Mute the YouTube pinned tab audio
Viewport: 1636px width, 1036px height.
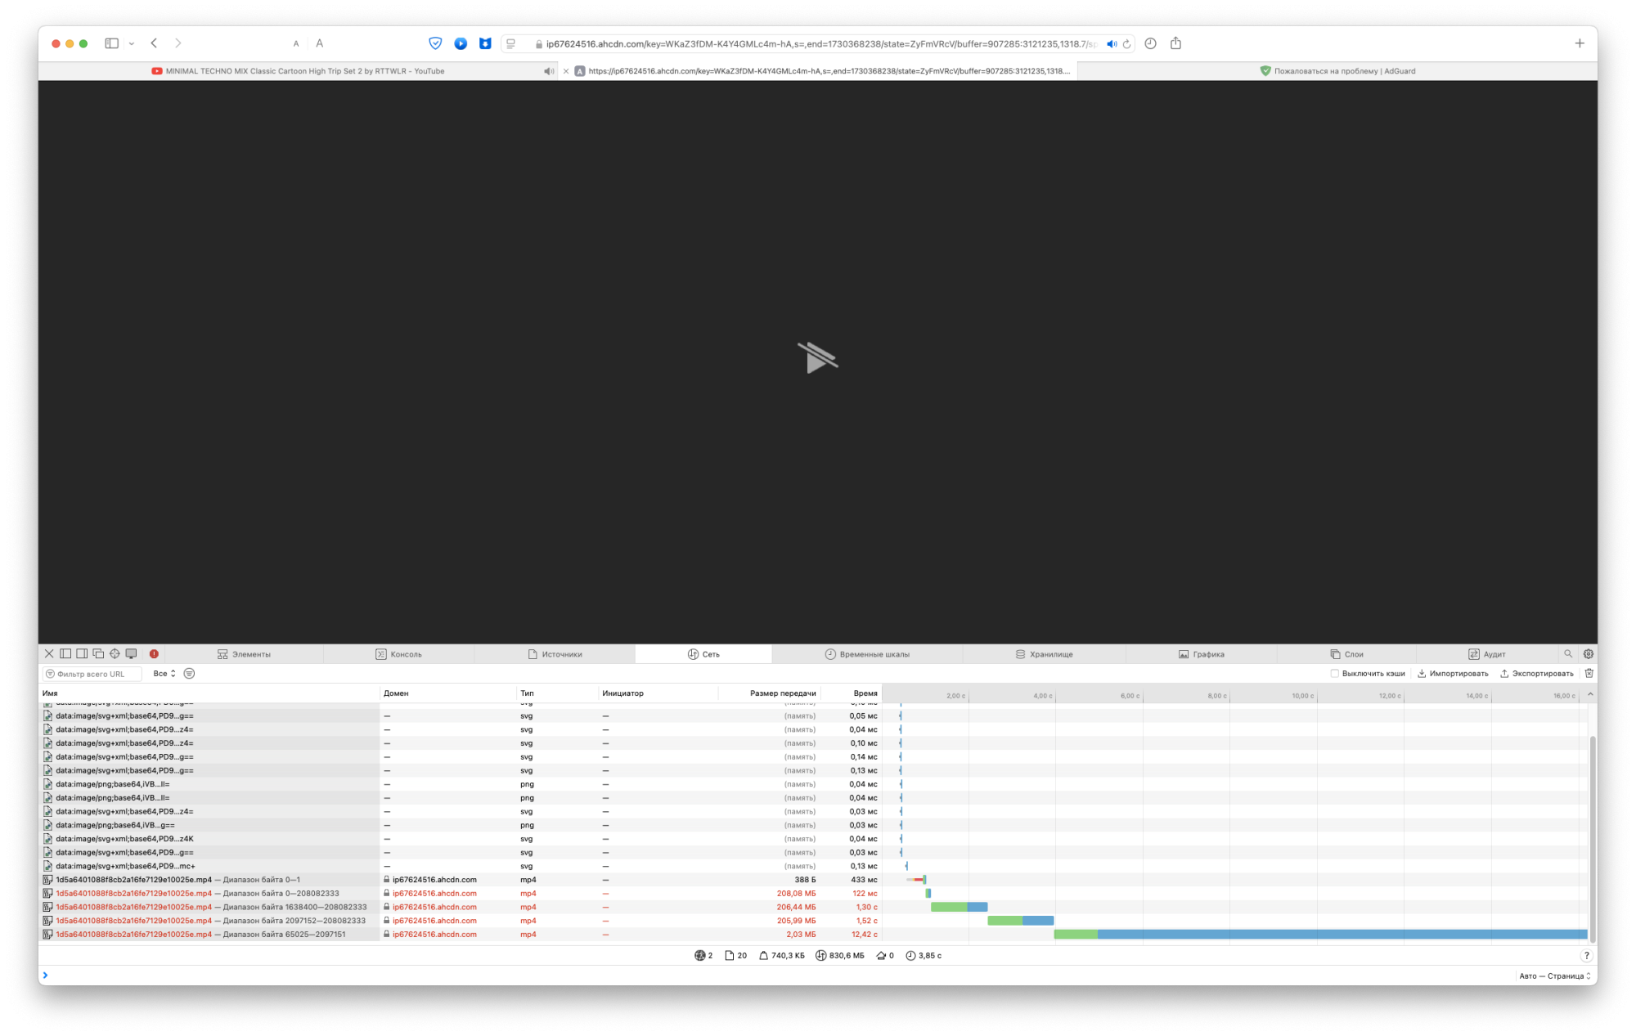tap(549, 71)
